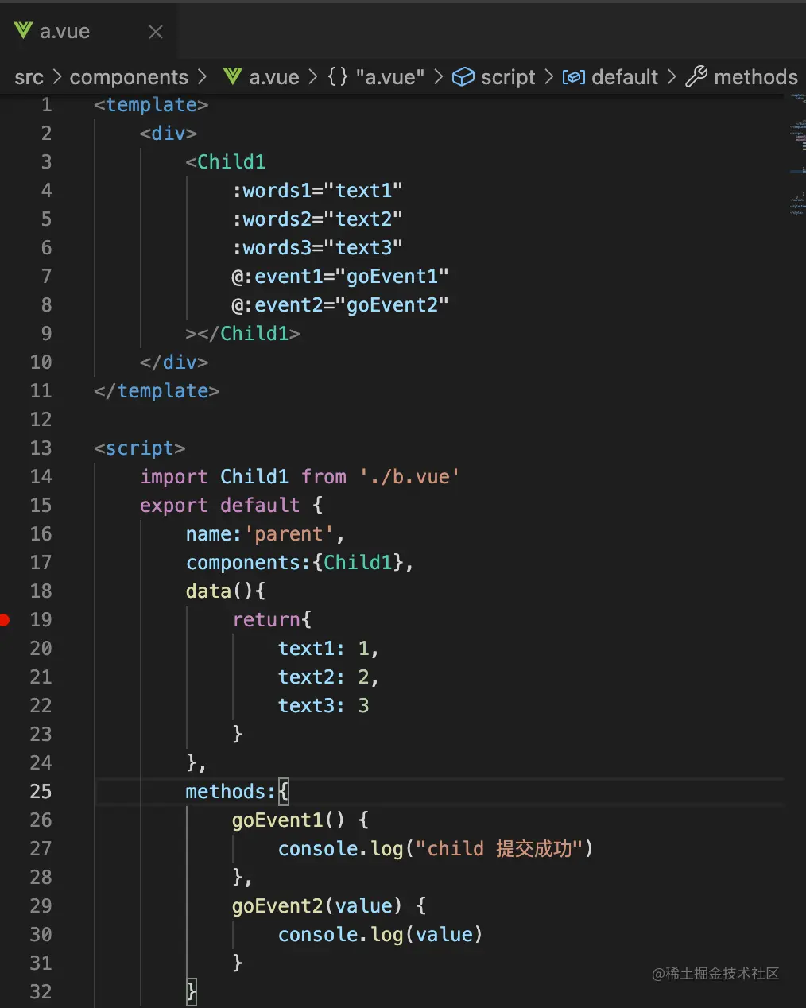Viewport: 806px width, 1008px height.
Task: Click the :words3="text3" attribute
Action: tap(318, 248)
